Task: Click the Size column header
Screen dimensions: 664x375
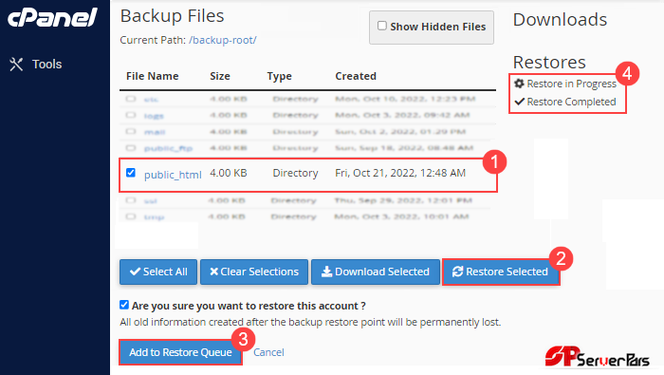Action: (x=220, y=76)
